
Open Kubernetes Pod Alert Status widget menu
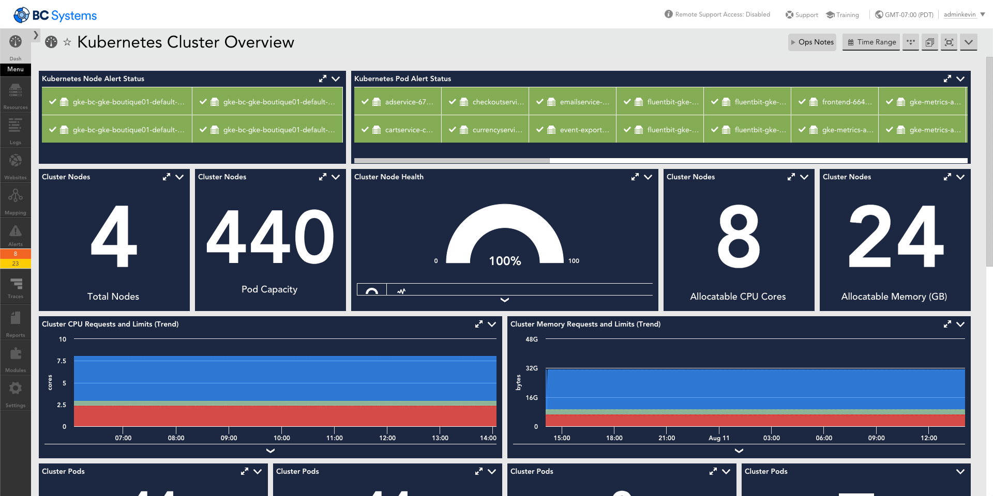[960, 79]
